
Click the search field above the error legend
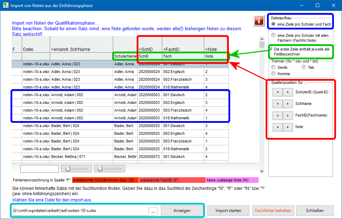tap(39, 169)
